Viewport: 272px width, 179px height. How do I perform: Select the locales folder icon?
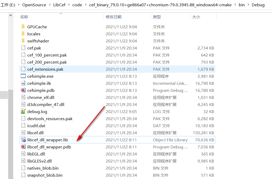pos(23,34)
